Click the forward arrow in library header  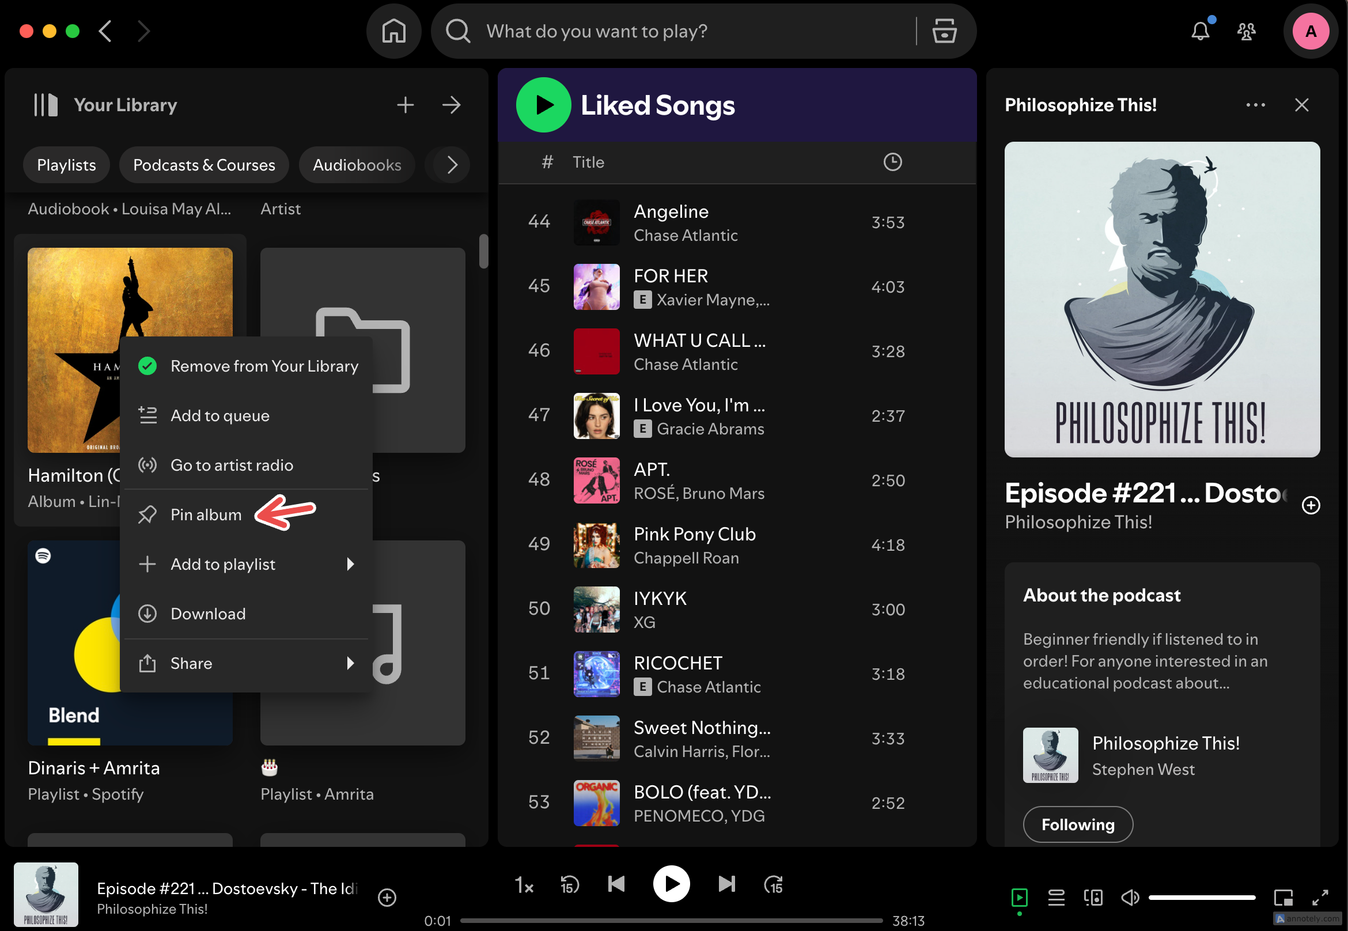click(450, 104)
